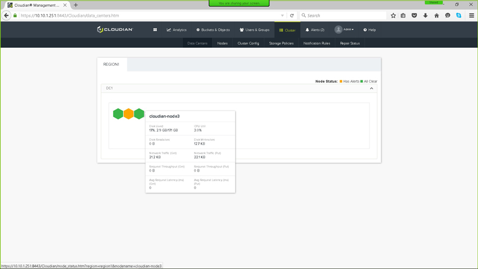
Task: Collapse the DC1 panel chevron
Action: pyautogui.click(x=371, y=88)
